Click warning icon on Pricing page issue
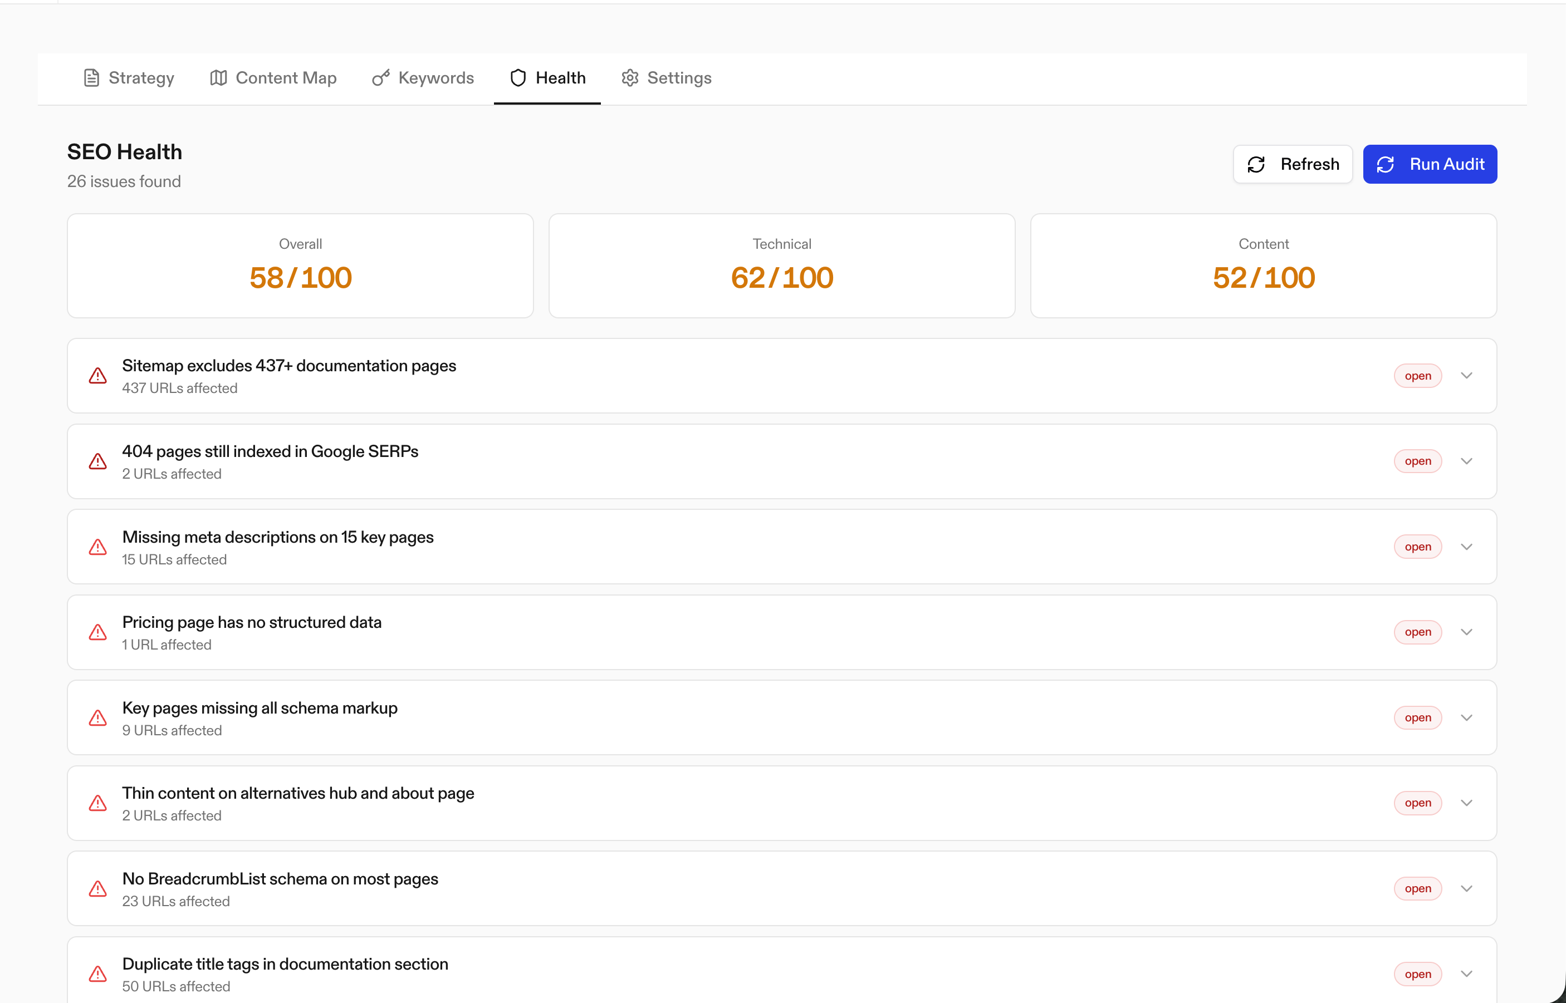Viewport: 1566px width, 1003px height. (x=98, y=632)
